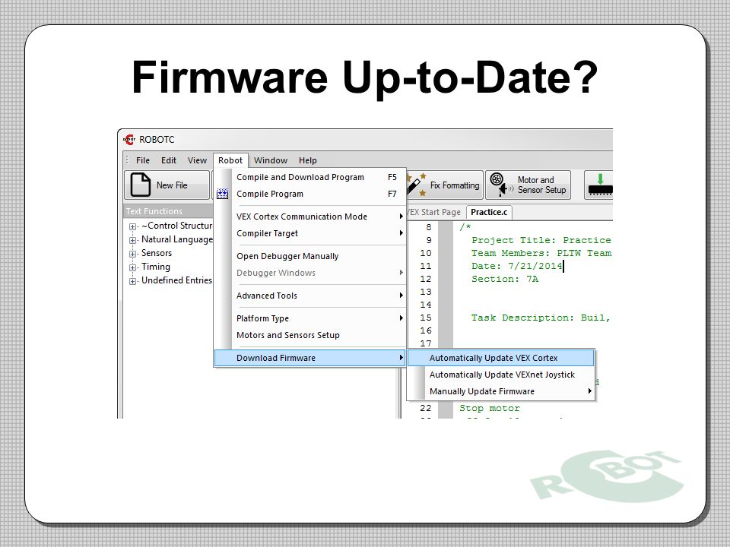This screenshot has width=730, height=547.
Task: Click arrow beside Manually Update Firmware
Action: tap(590, 391)
